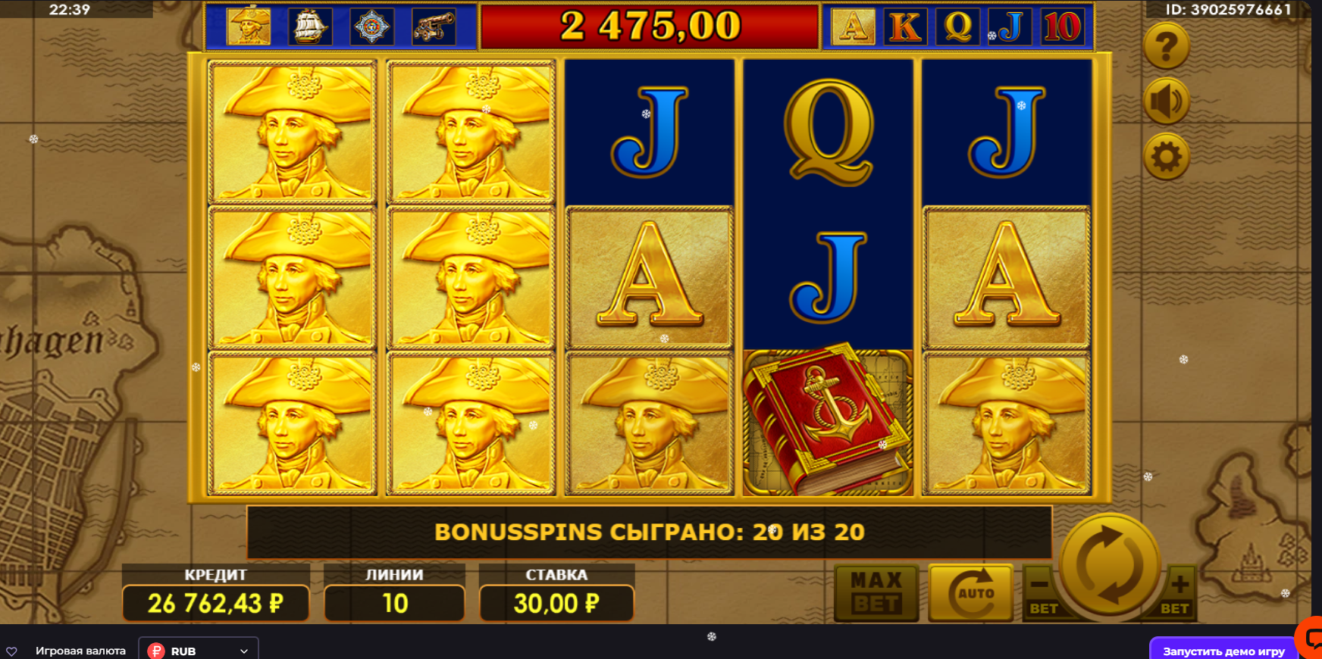Click the red anchor book scatter symbol
Viewport: 1322px width, 659px height.
[x=828, y=422]
